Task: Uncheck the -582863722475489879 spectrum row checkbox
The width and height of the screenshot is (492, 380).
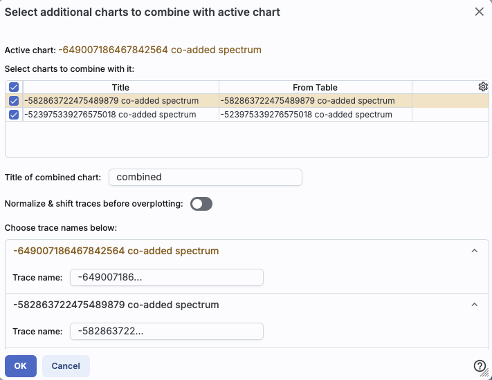Action: [14, 101]
